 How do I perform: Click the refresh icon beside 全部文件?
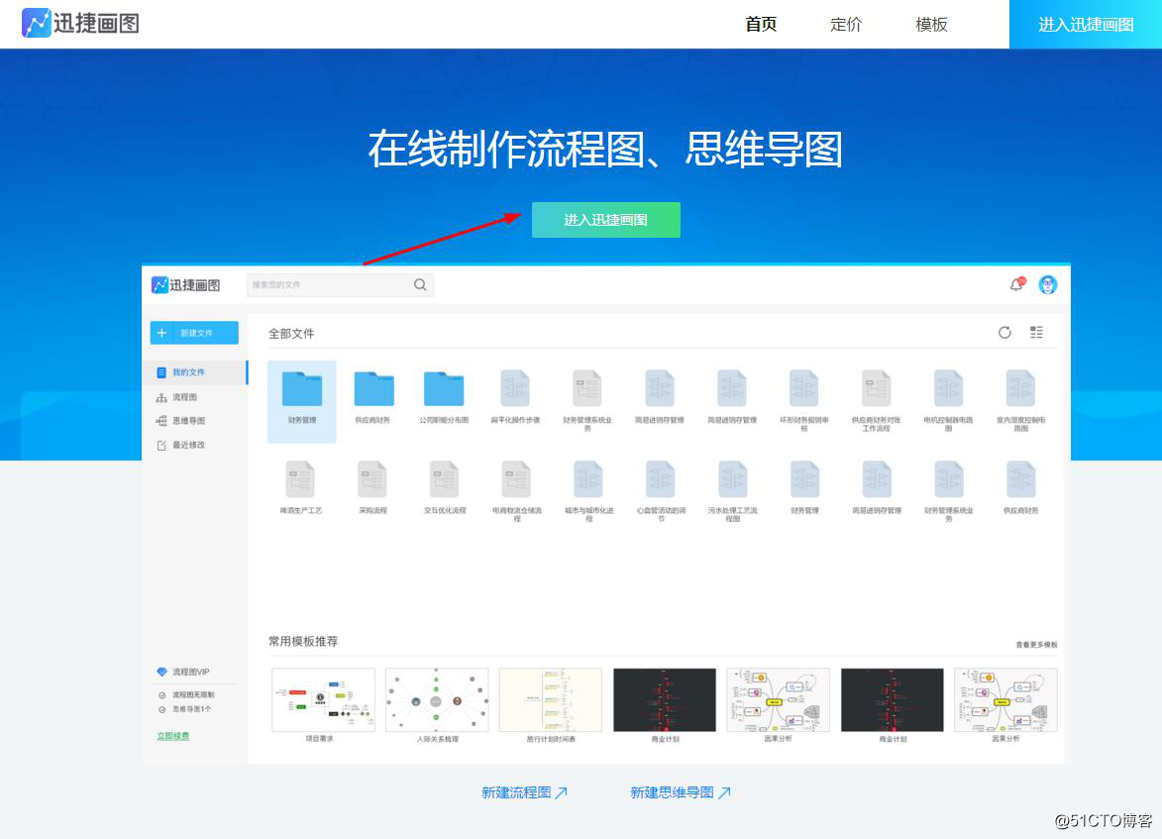pos(1004,333)
